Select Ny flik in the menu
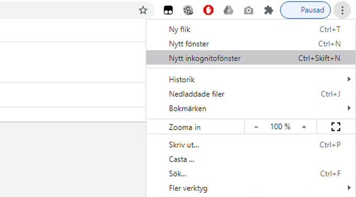The width and height of the screenshot is (356, 197). pos(251,29)
